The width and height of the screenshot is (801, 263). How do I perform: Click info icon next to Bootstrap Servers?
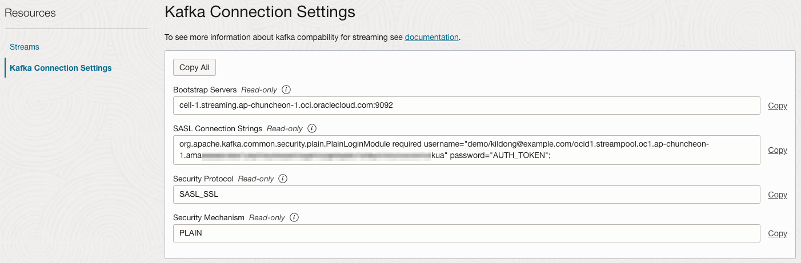[287, 90]
